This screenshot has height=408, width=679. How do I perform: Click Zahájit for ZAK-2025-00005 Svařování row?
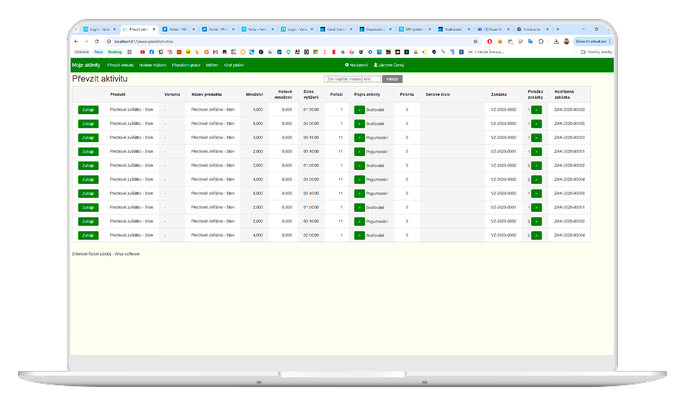pos(88,124)
